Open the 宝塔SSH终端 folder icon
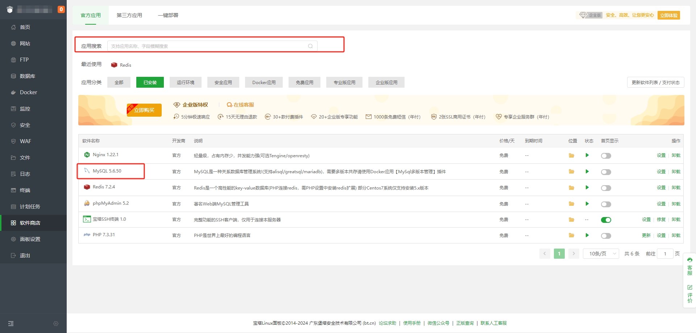 pos(571,220)
